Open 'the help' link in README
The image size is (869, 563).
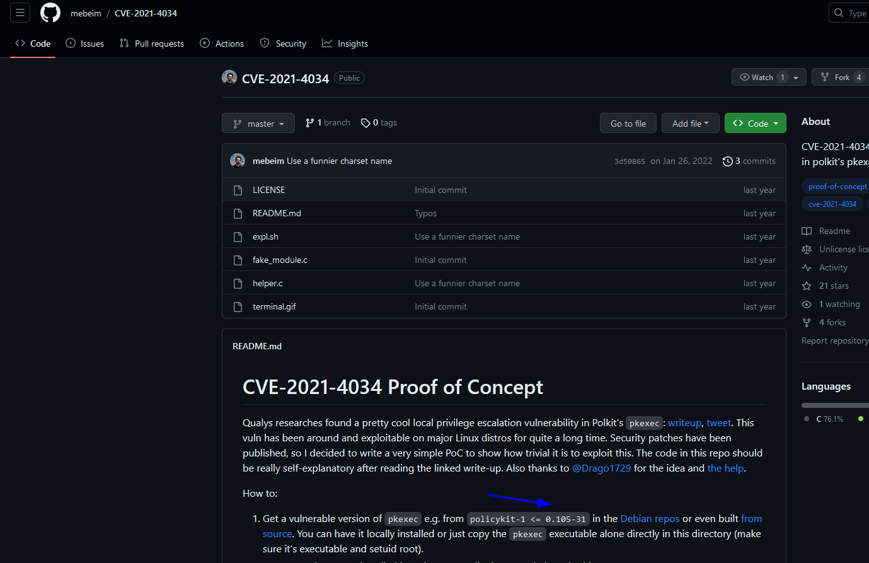click(x=725, y=468)
